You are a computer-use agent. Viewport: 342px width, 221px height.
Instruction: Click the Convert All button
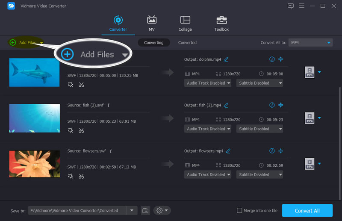(x=307, y=210)
